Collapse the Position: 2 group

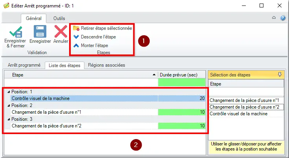[x=9, y=105]
